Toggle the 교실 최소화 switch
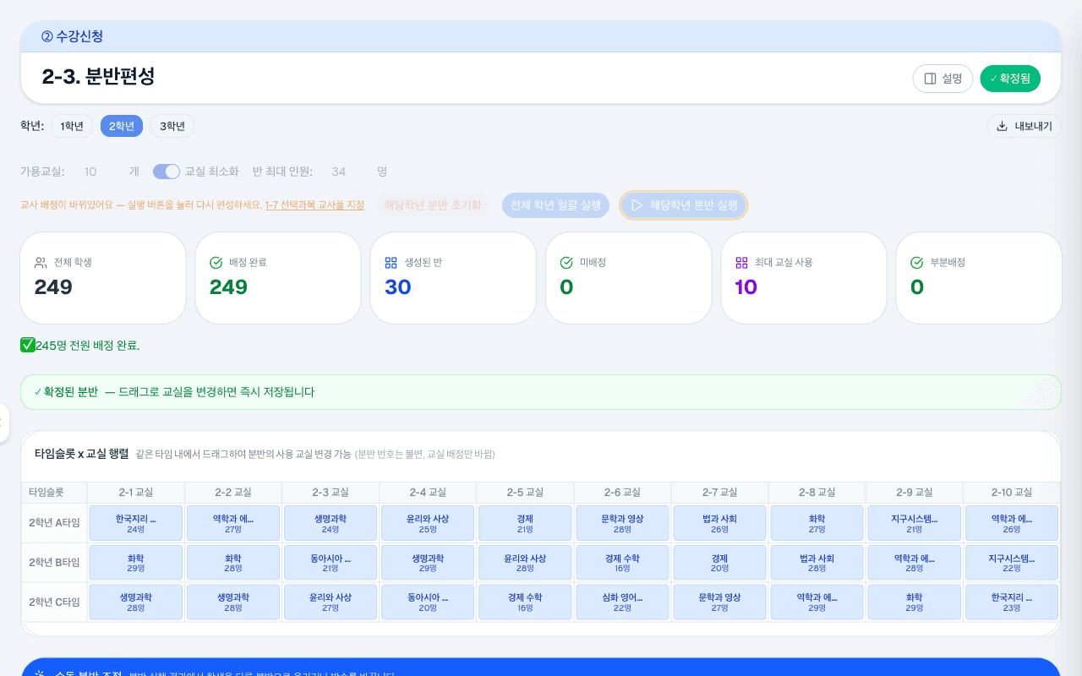 coord(167,172)
